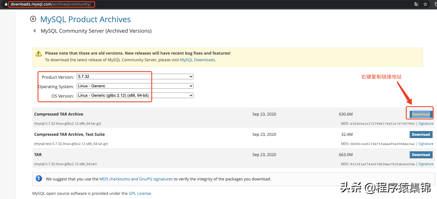Open MD5 checksums and GnuPG signatures link
This screenshot has height=199, width=437.
click(136, 179)
